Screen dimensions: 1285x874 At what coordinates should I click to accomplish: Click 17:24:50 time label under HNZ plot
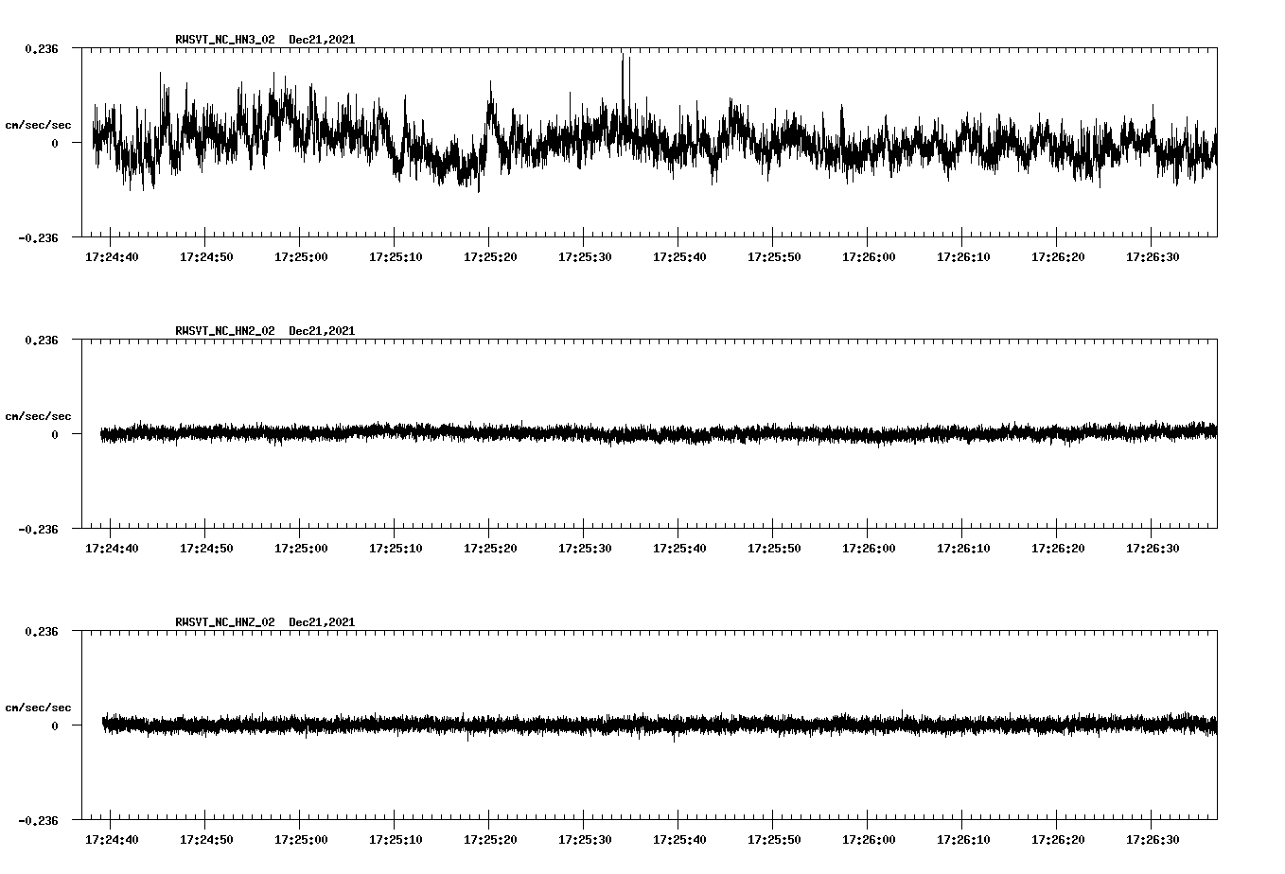(206, 839)
